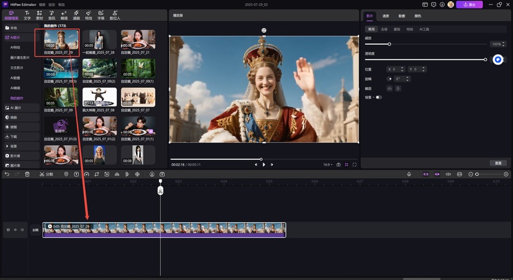The width and height of the screenshot is (513, 280).
Task: Open the message feedback icon in title bar
Action: (x=433, y=4)
